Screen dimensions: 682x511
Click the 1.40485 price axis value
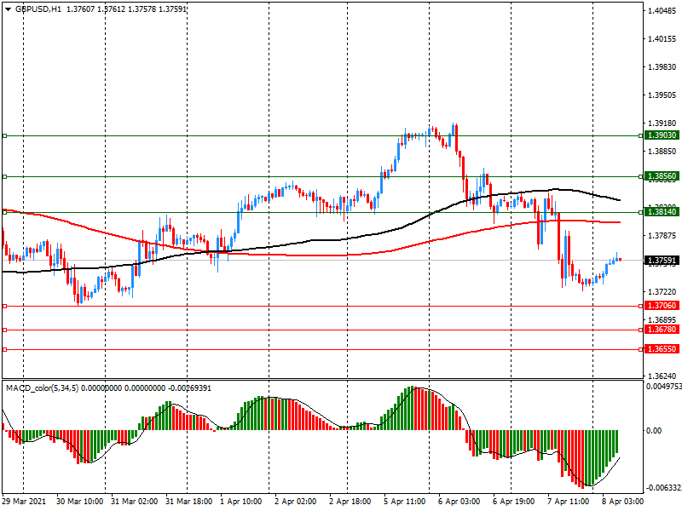(662, 11)
